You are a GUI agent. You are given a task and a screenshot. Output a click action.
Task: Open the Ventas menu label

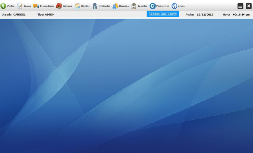point(11,6)
